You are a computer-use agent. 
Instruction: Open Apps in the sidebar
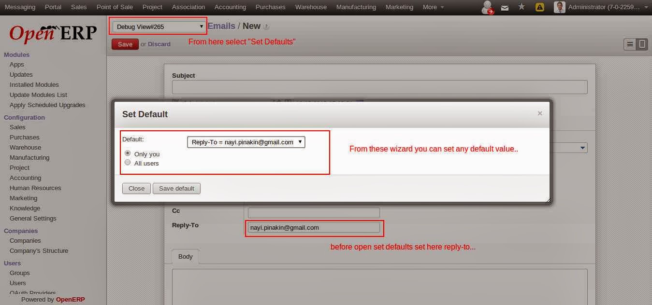pyautogui.click(x=17, y=65)
